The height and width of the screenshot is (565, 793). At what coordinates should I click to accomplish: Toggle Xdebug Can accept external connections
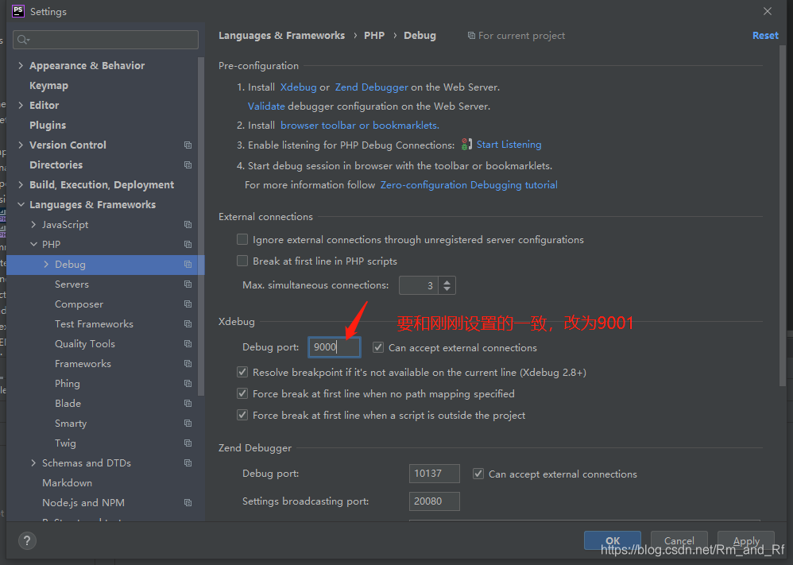tap(378, 347)
